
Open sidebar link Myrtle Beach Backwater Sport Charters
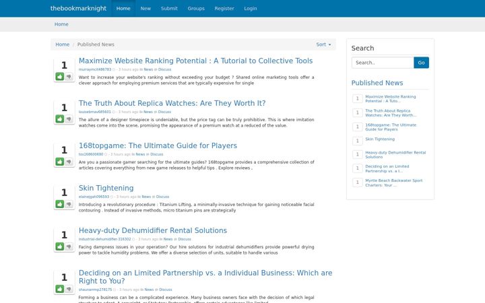tap(394, 182)
